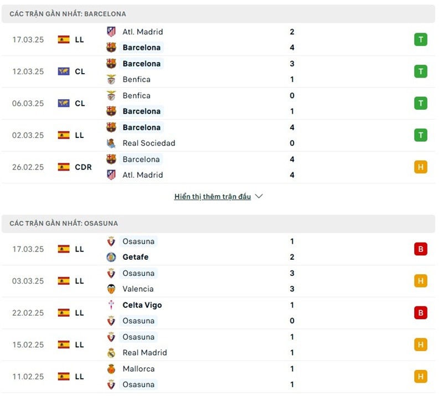The image size is (443, 396).
Task: Click red B badge for Osasuna–Getafe
Action: tap(420, 249)
